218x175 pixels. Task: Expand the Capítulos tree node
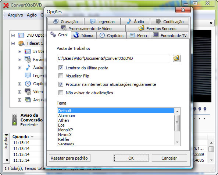tap(19, 84)
